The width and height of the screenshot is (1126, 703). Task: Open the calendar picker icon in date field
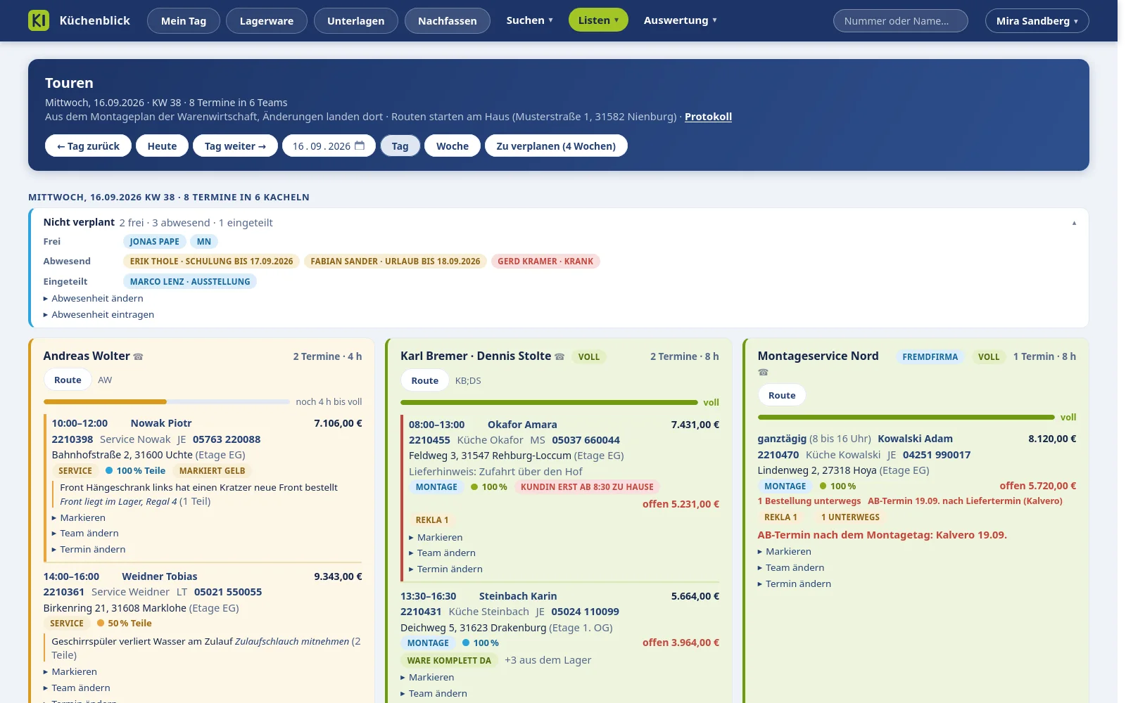coord(360,146)
